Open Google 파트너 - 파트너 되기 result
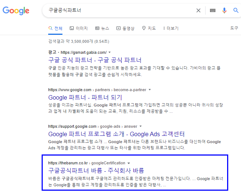This screenshot has width=241, height=194. click(85, 97)
